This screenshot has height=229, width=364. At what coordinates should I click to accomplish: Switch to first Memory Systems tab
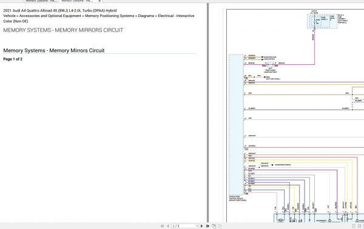point(41,1)
